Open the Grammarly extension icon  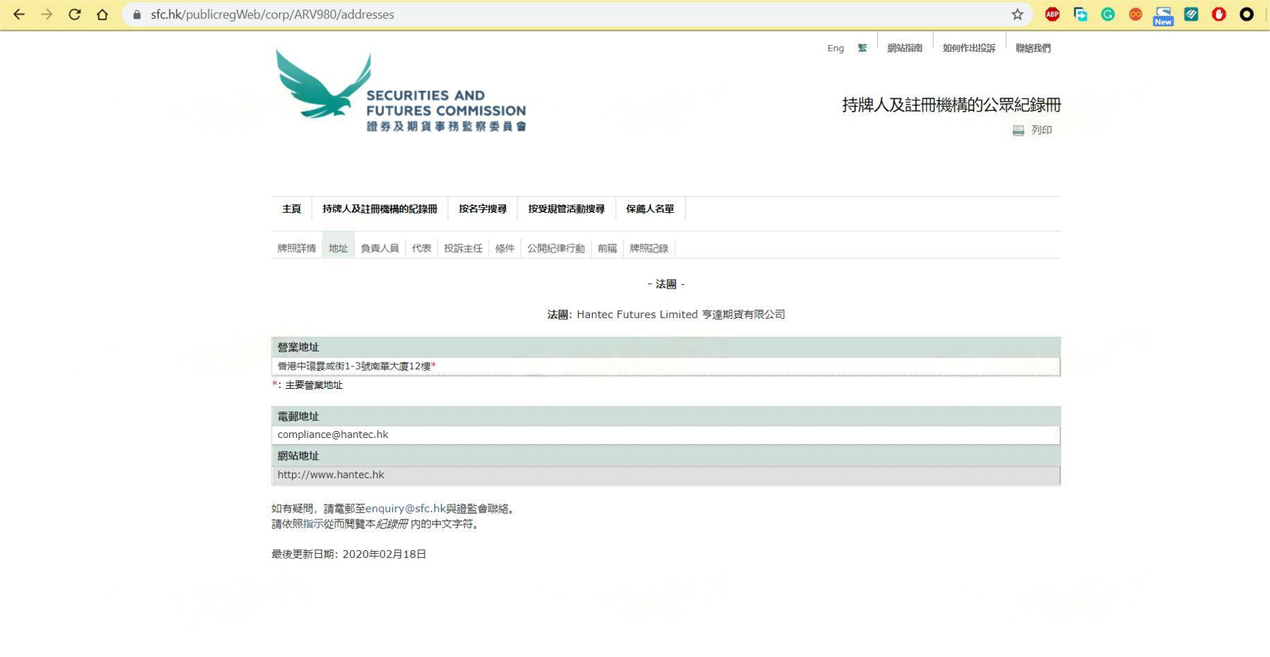(x=1108, y=14)
